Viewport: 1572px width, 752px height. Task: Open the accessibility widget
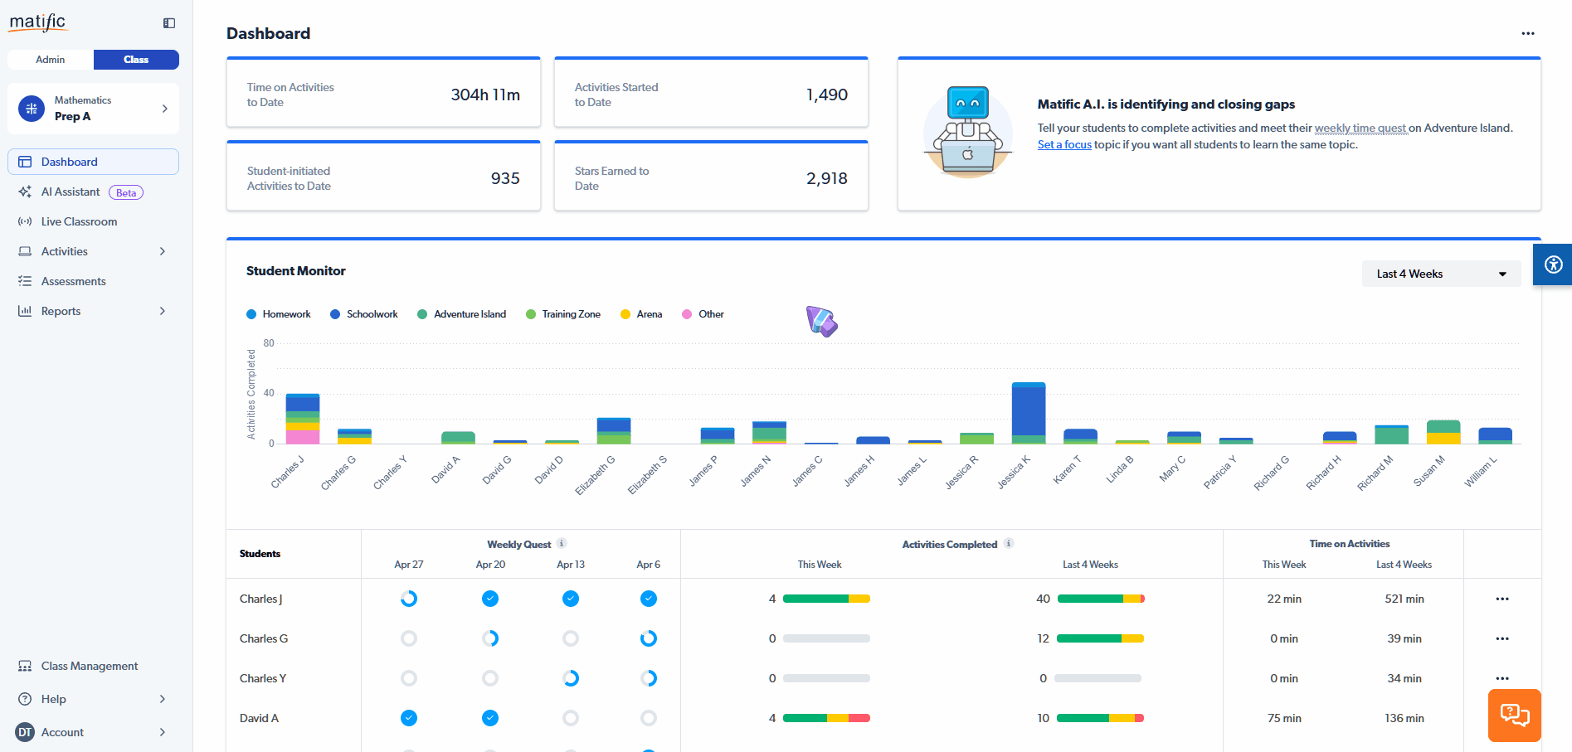click(x=1553, y=264)
